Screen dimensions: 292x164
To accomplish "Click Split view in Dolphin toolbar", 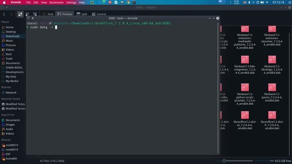I will pos(82,14).
